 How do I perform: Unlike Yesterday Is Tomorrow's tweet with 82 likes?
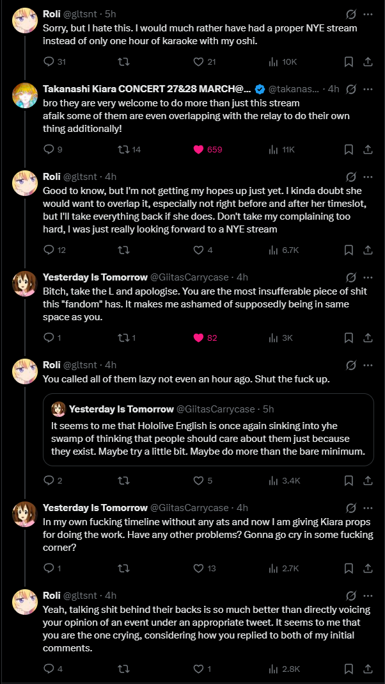(198, 338)
